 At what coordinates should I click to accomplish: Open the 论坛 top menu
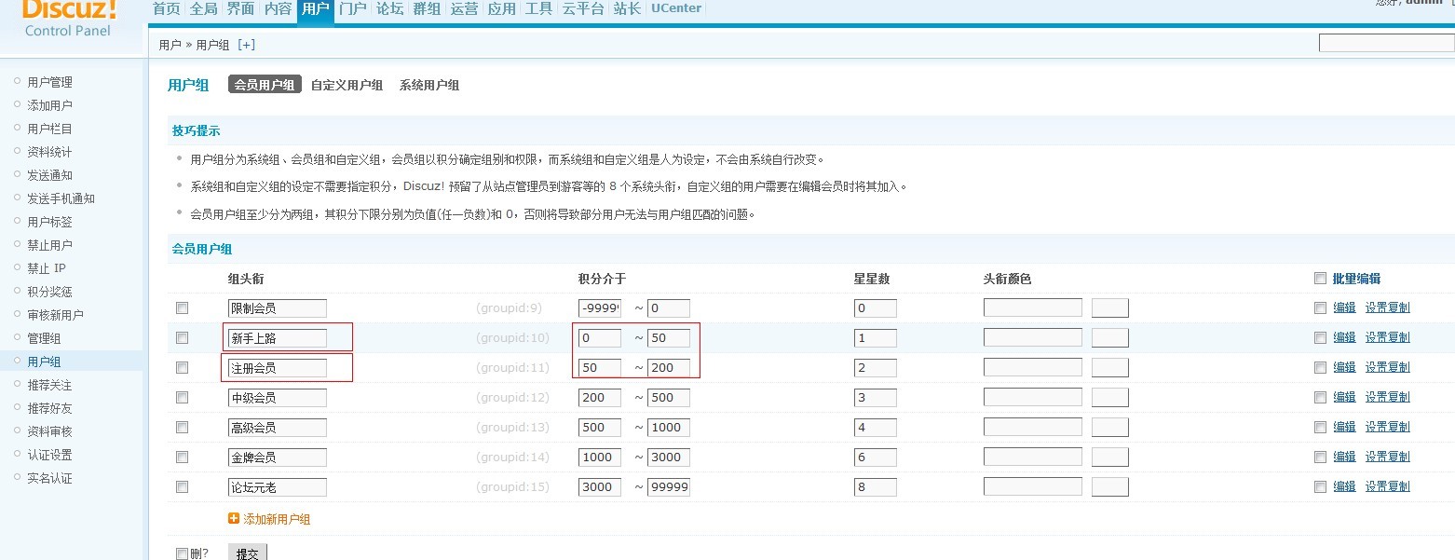(389, 9)
